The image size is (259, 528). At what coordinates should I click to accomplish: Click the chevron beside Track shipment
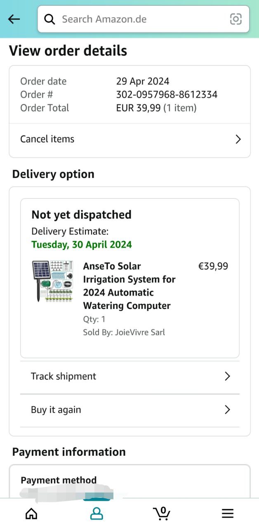227,376
